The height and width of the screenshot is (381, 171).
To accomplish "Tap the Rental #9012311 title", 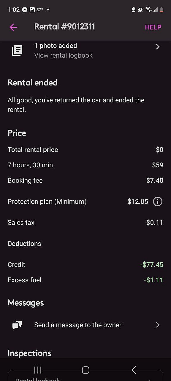I will coord(64,27).
